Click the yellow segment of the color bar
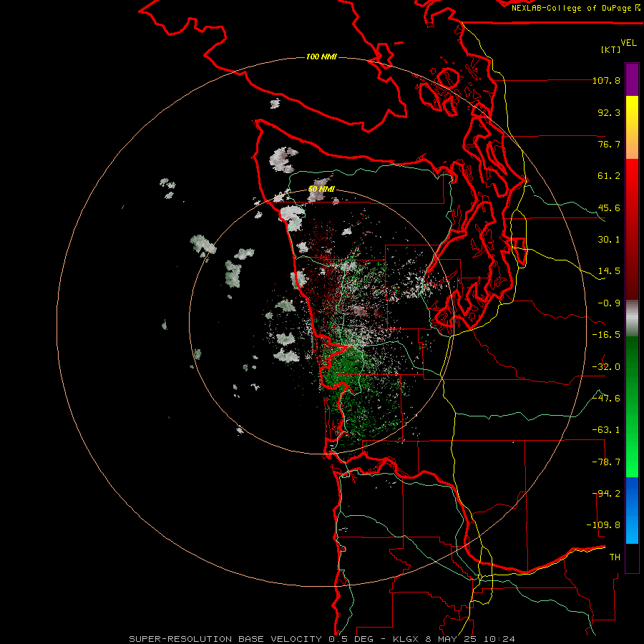The image size is (644, 644). [632, 127]
